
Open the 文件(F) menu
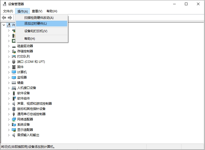click(x=8, y=11)
